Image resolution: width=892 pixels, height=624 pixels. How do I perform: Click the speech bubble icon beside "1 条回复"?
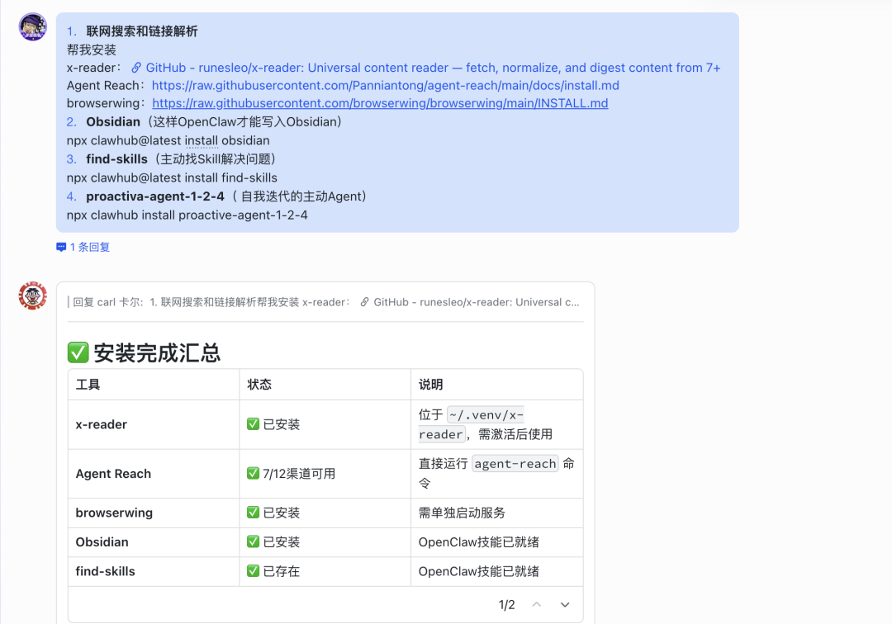click(61, 247)
